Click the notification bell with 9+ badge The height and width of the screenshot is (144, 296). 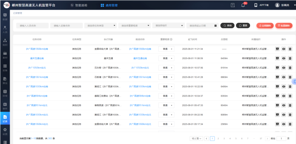pos(243,5)
